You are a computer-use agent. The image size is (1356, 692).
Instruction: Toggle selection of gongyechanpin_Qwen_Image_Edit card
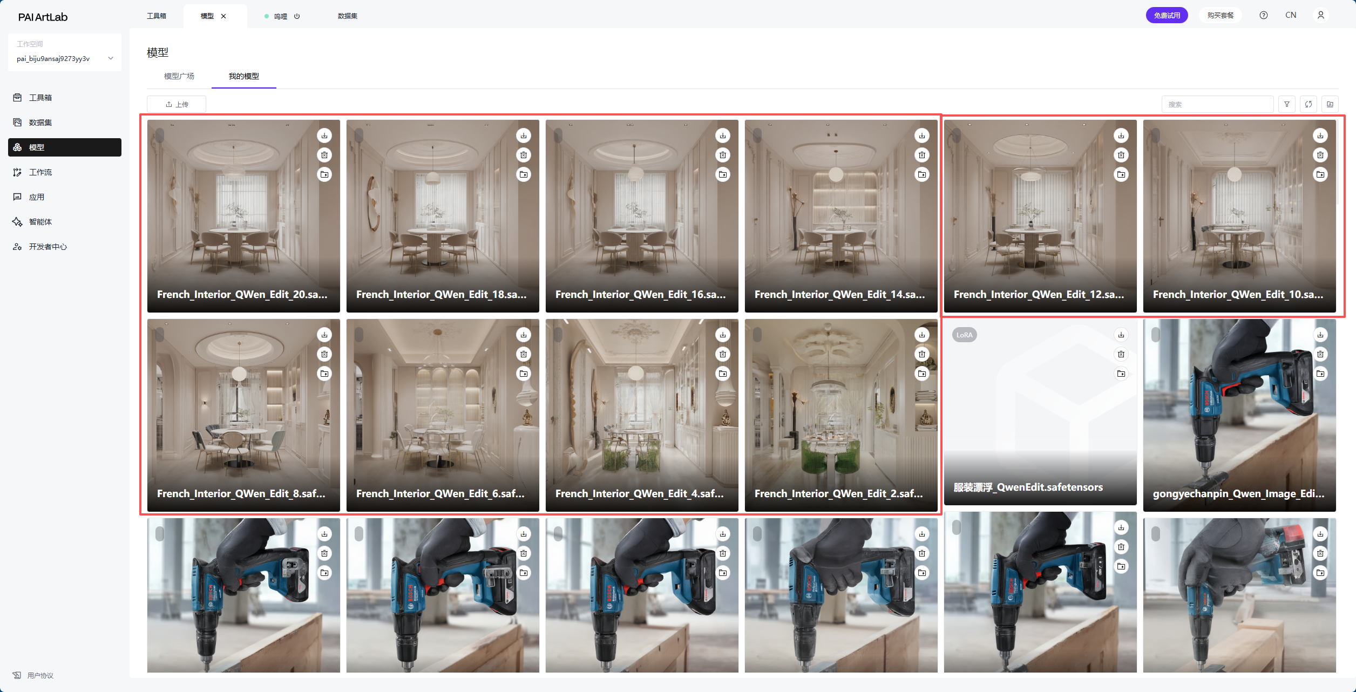point(1156,334)
